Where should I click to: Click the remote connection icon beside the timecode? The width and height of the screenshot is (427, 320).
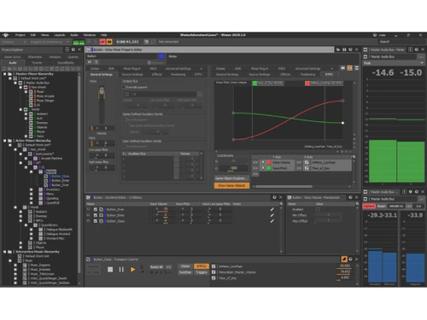pos(146,42)
